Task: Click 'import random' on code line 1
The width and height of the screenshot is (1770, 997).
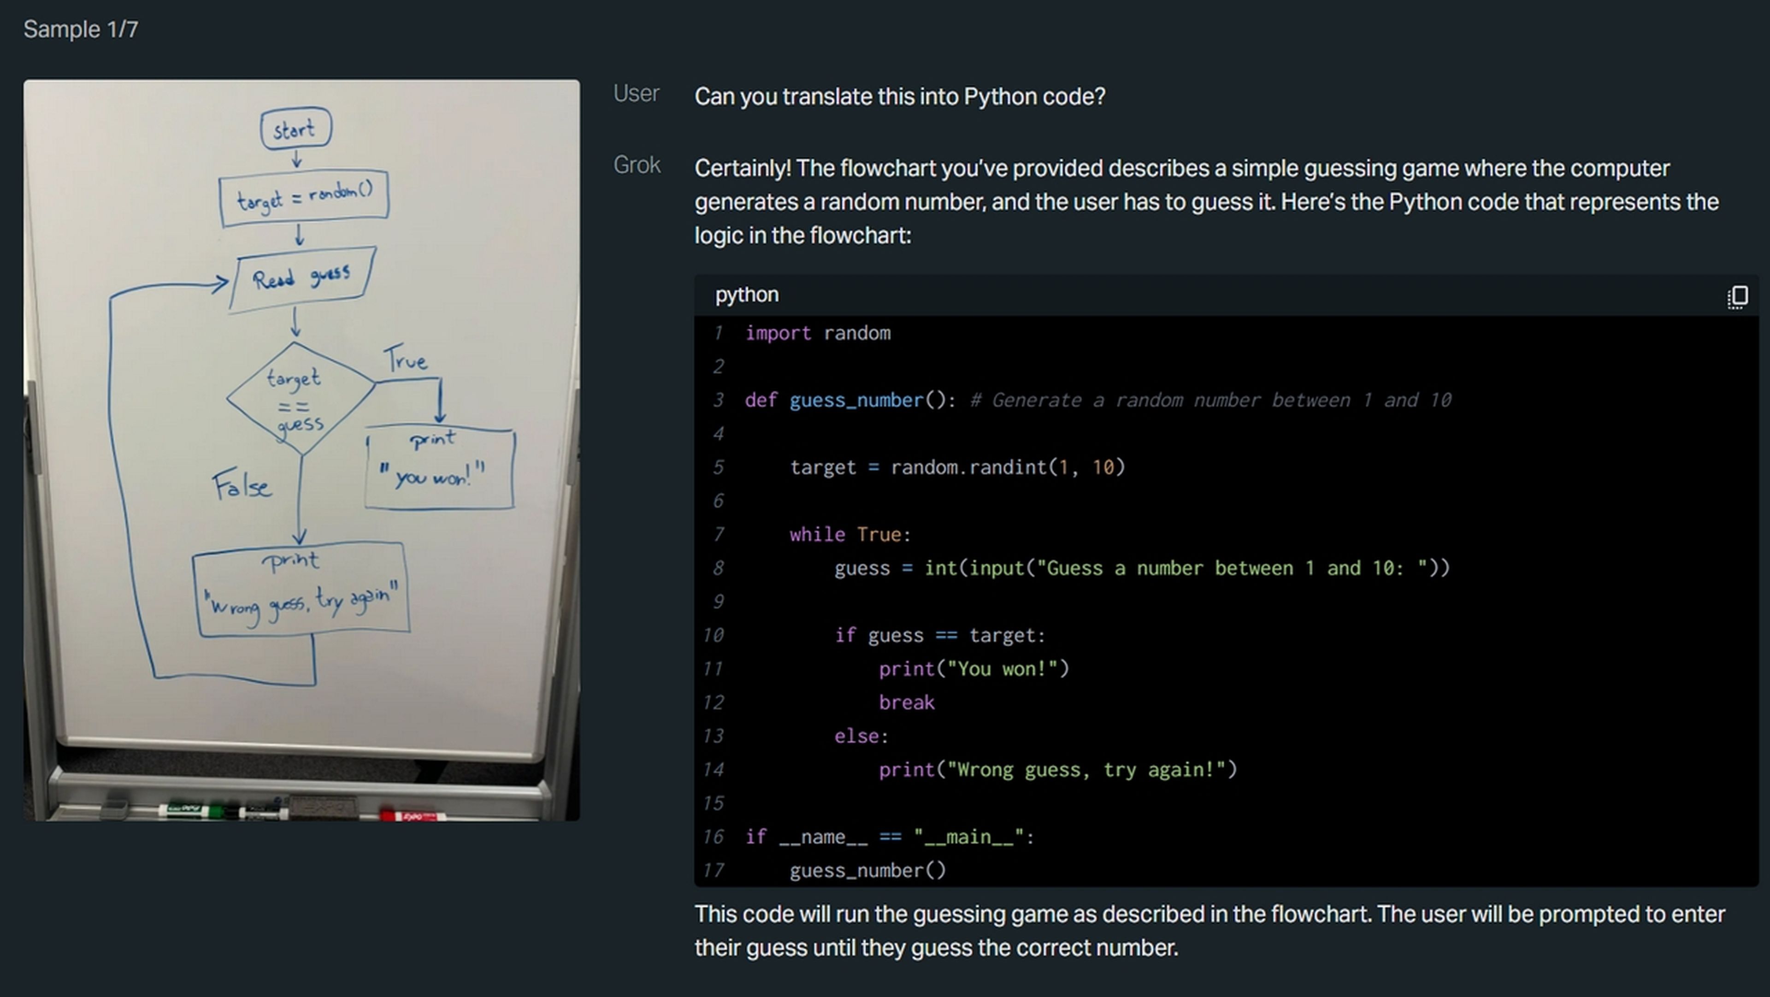Action: pyautogui.click(x=818, y=333)
